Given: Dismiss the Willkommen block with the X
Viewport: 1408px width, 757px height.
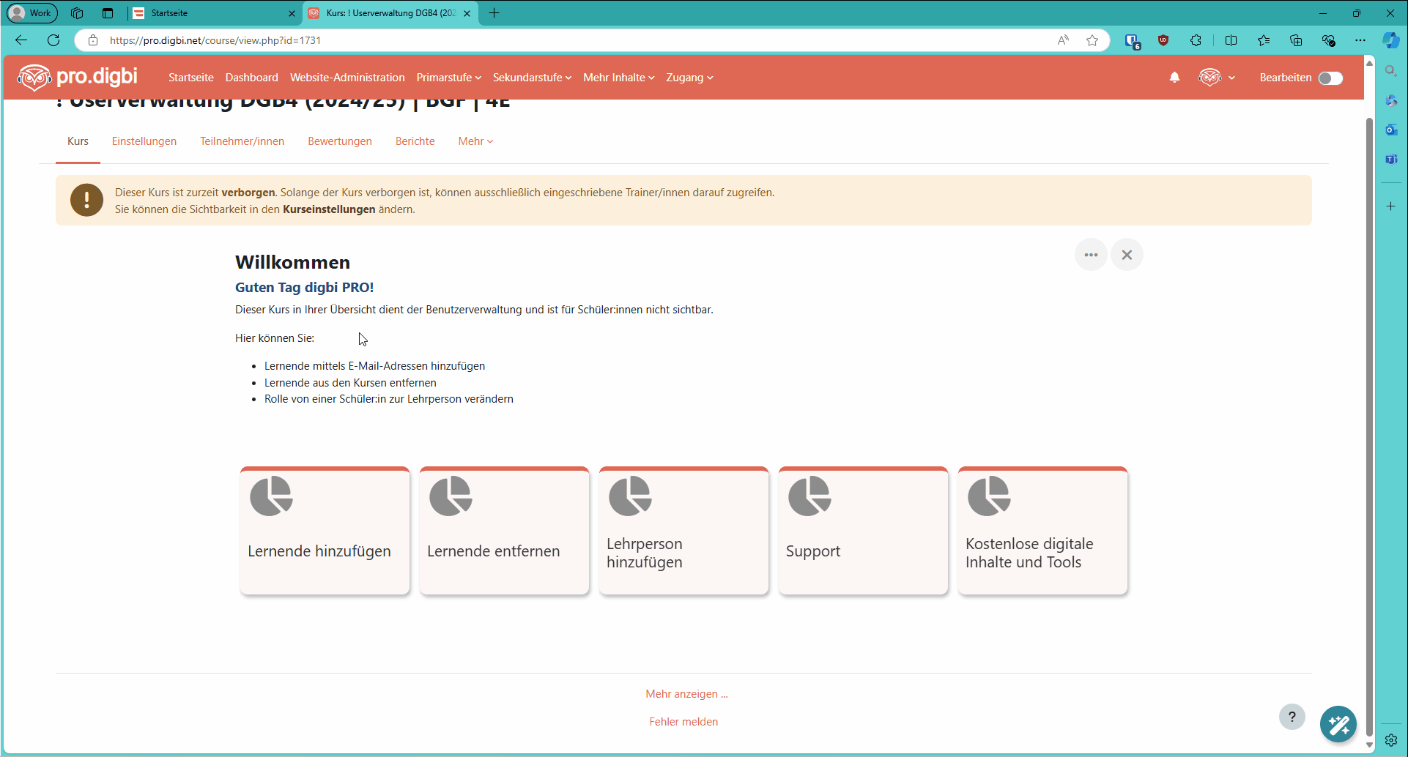Looking at the screenshot, I should pyautogui.click(x=1127, y=254).
